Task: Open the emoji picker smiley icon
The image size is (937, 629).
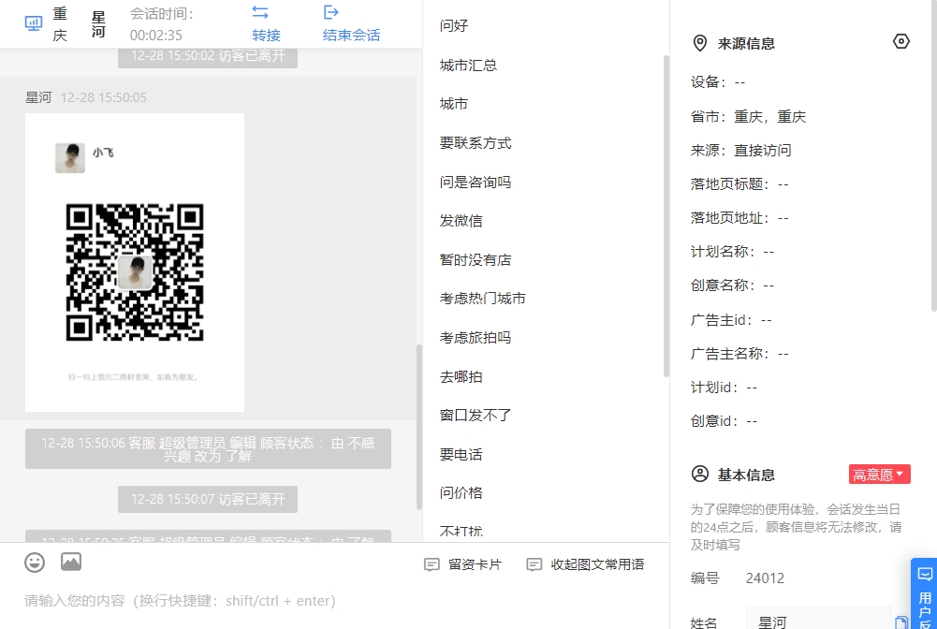Action: click(x=35, y=563)
